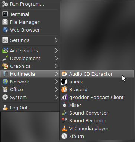Click the VLC traffic cone icon
This screenshot has width=135, height=142.
(64, 128)
